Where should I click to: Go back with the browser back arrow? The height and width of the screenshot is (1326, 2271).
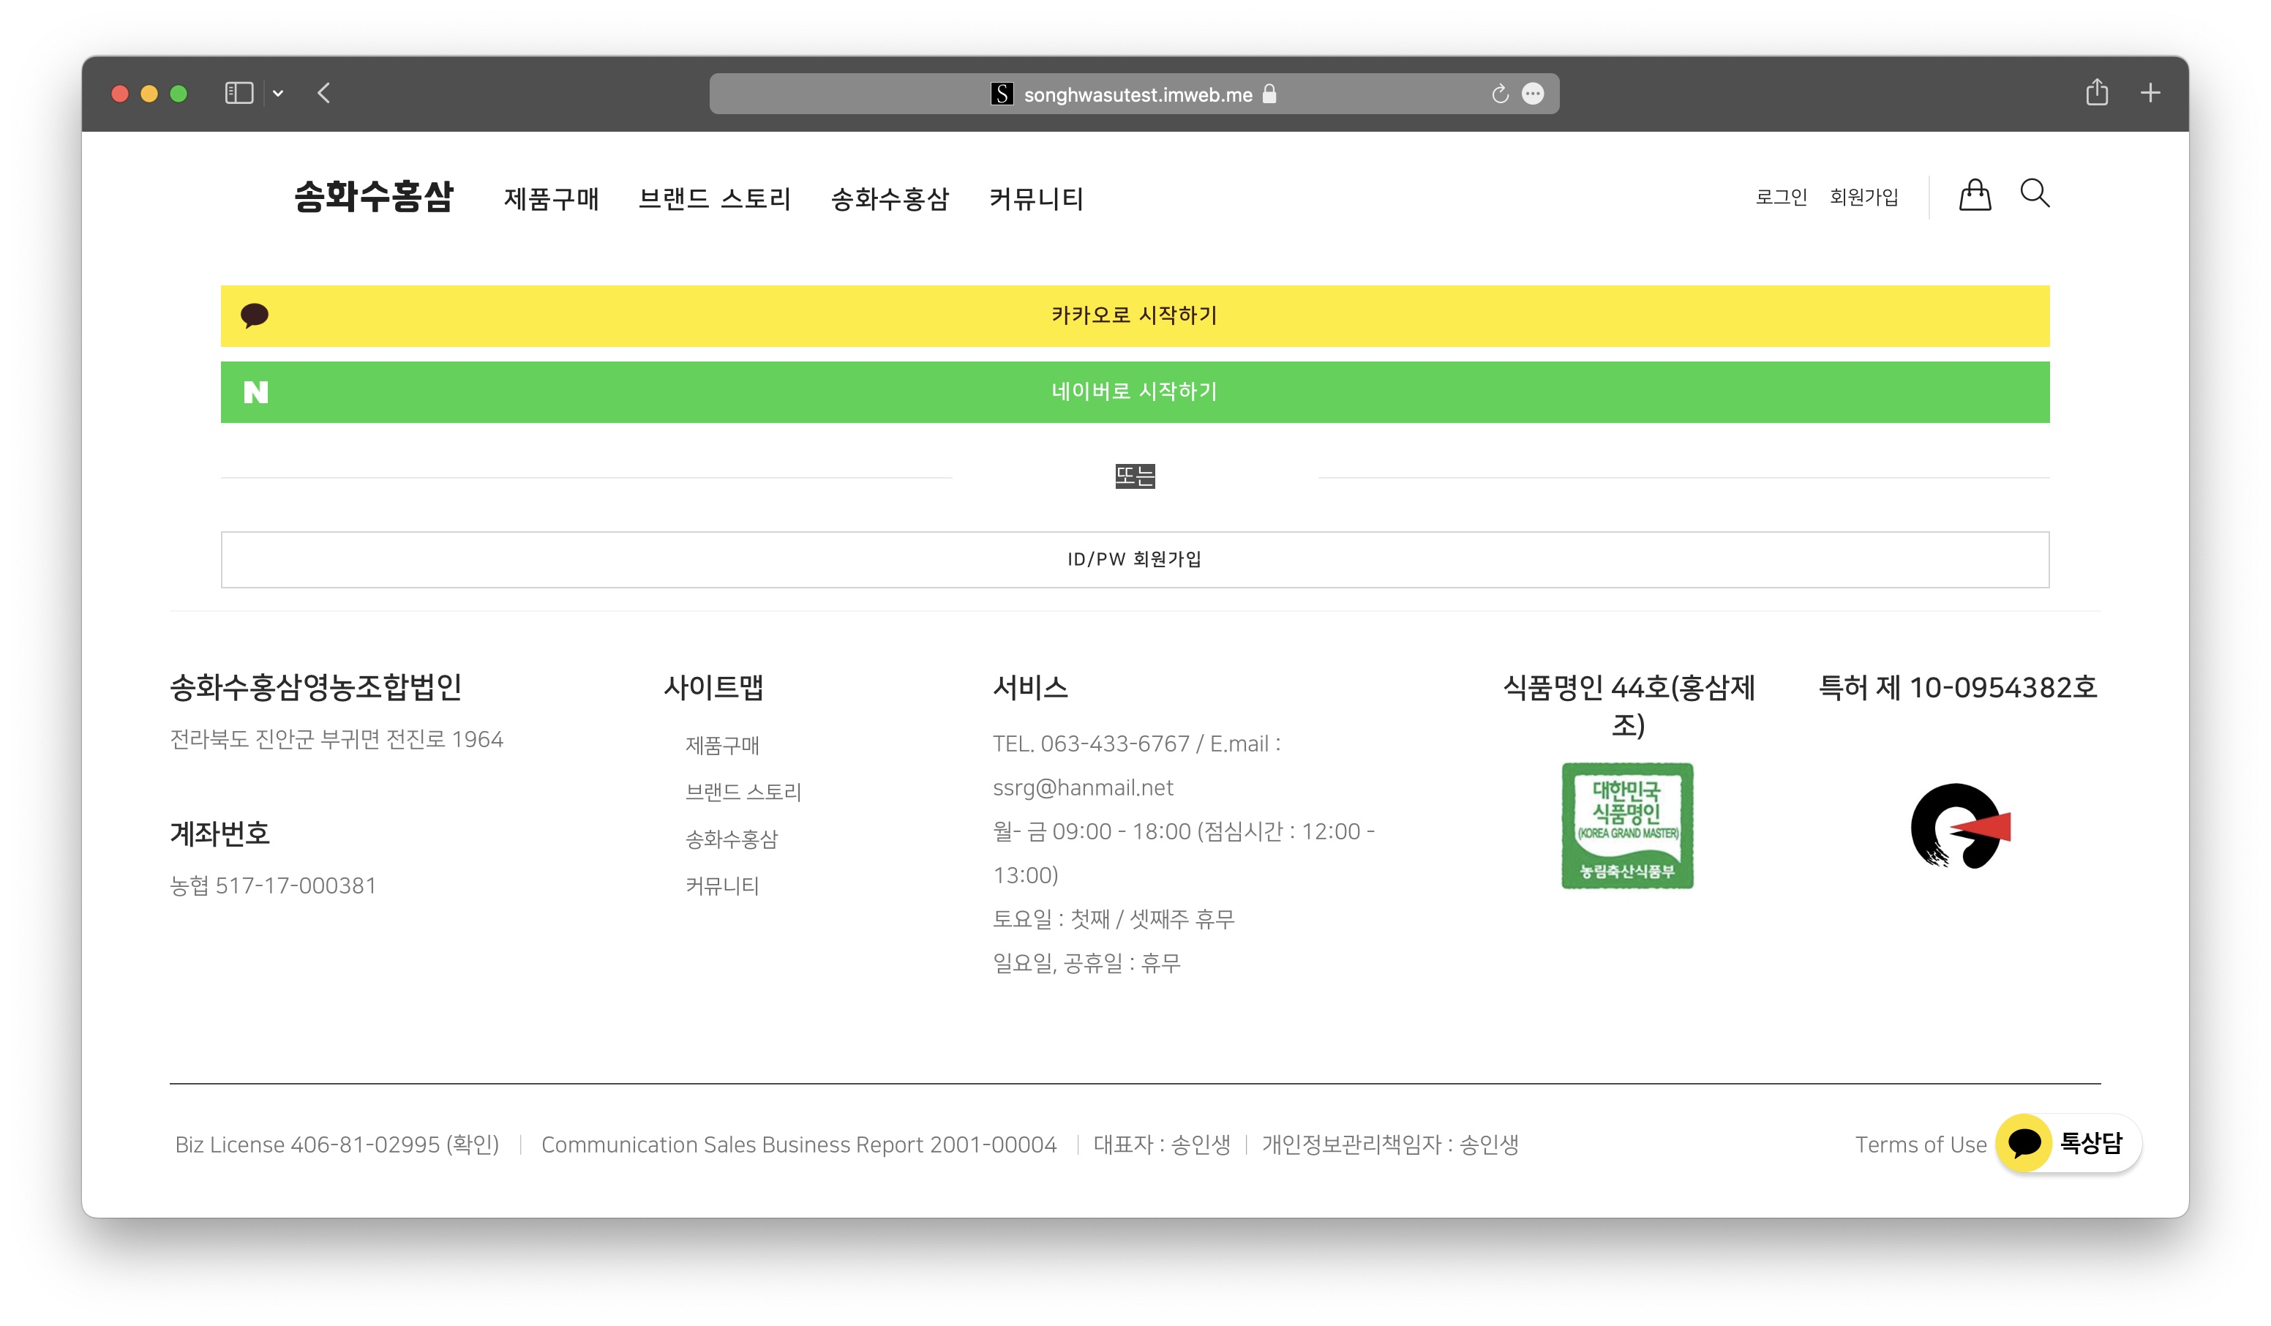324,93
